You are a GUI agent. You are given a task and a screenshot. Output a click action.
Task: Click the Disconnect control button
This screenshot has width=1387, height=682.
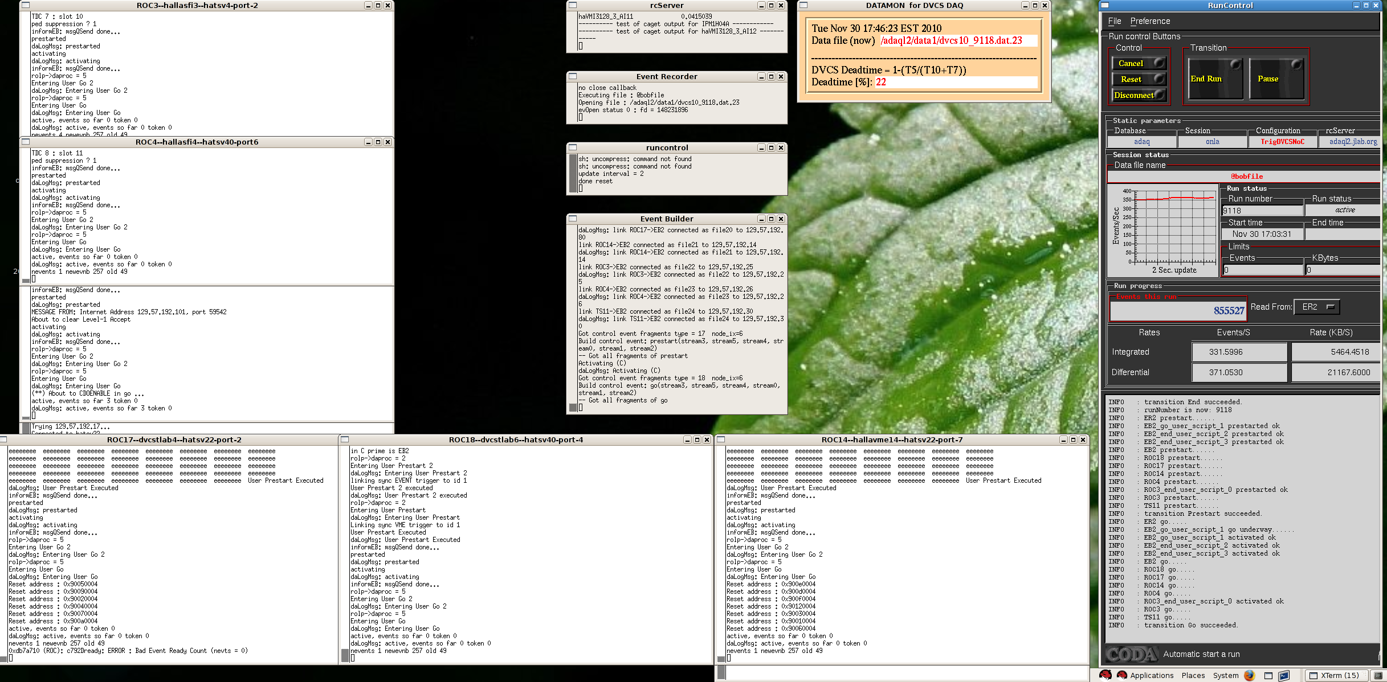point(1139,95)
